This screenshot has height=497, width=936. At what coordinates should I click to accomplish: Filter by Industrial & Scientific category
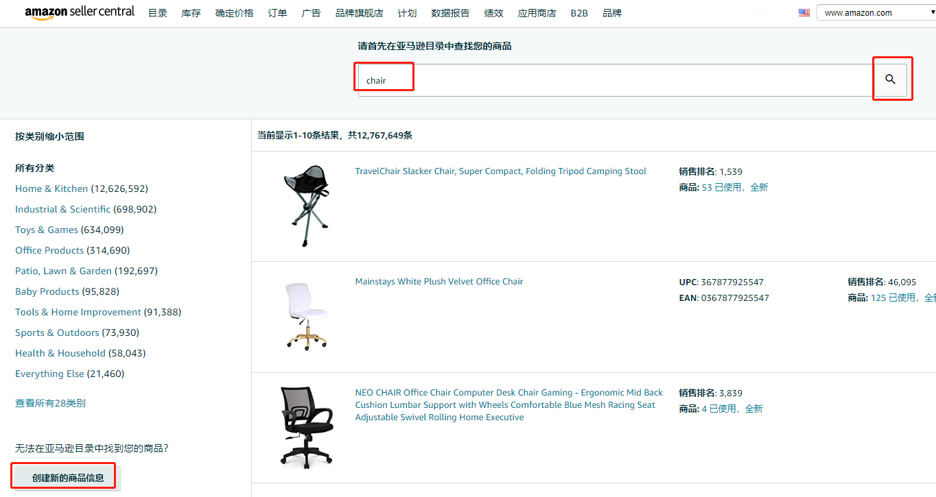tap(63, 209)
